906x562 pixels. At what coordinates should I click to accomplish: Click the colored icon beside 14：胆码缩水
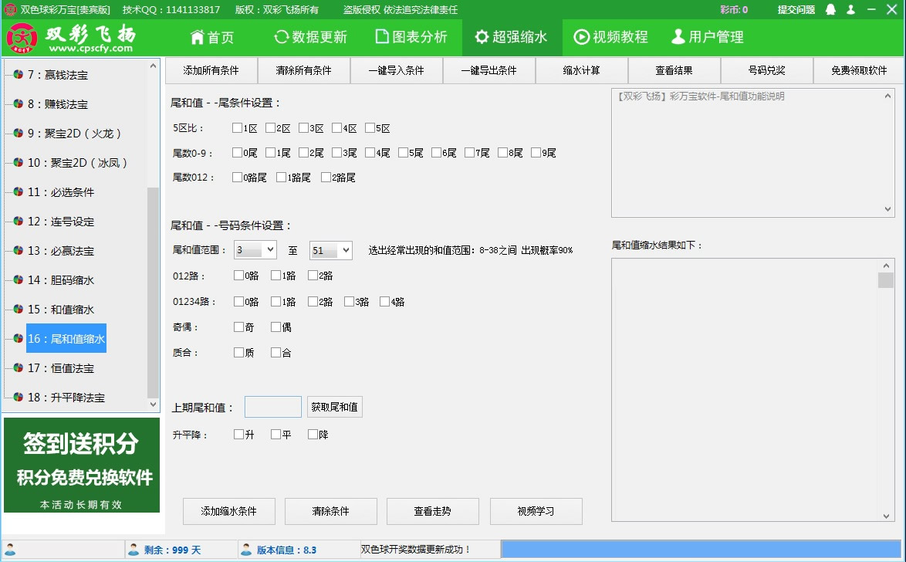pos(17,280)
